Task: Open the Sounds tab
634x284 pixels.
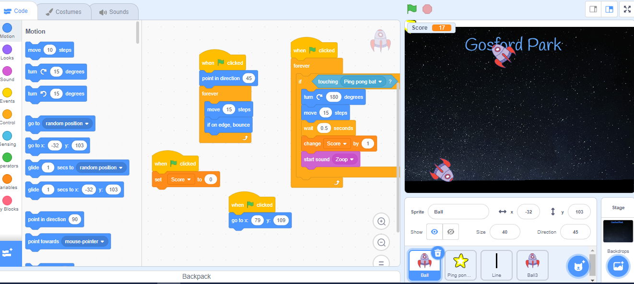Action: coord(114,12)
